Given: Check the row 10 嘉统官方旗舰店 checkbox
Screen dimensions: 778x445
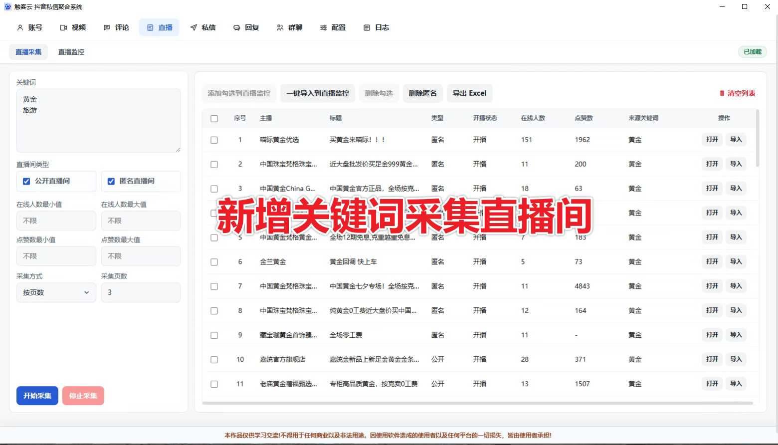Looking at the screenshot, I should coord(214,360).
